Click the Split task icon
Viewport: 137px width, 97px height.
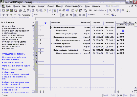coord(68,11)
